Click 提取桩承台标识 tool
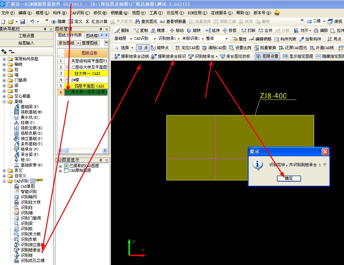The width and height of the screenshot is (344, 265). pos(169,56)
